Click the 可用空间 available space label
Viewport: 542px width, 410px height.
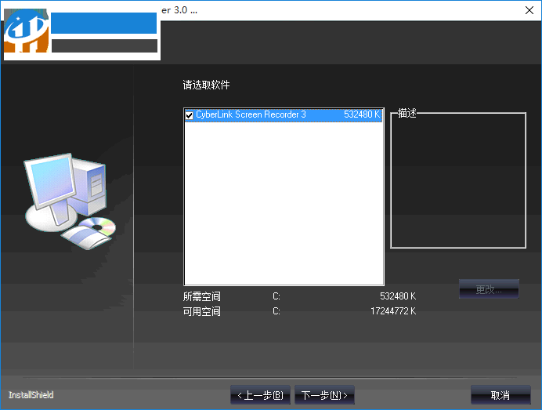click(x=202, y=311)
